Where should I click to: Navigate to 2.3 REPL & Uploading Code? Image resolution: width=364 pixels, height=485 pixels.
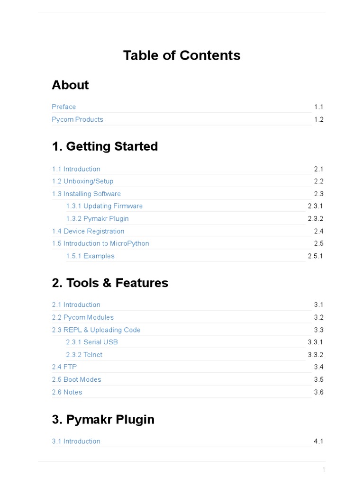pyautogui.click(x=96, y=330)
